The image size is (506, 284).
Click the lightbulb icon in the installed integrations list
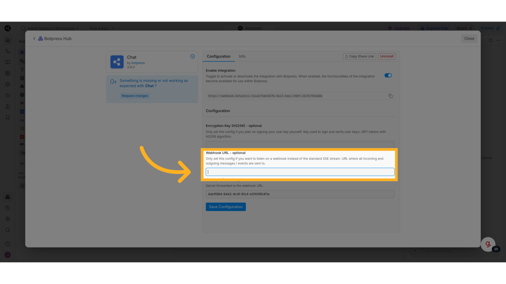coord(22,69)
